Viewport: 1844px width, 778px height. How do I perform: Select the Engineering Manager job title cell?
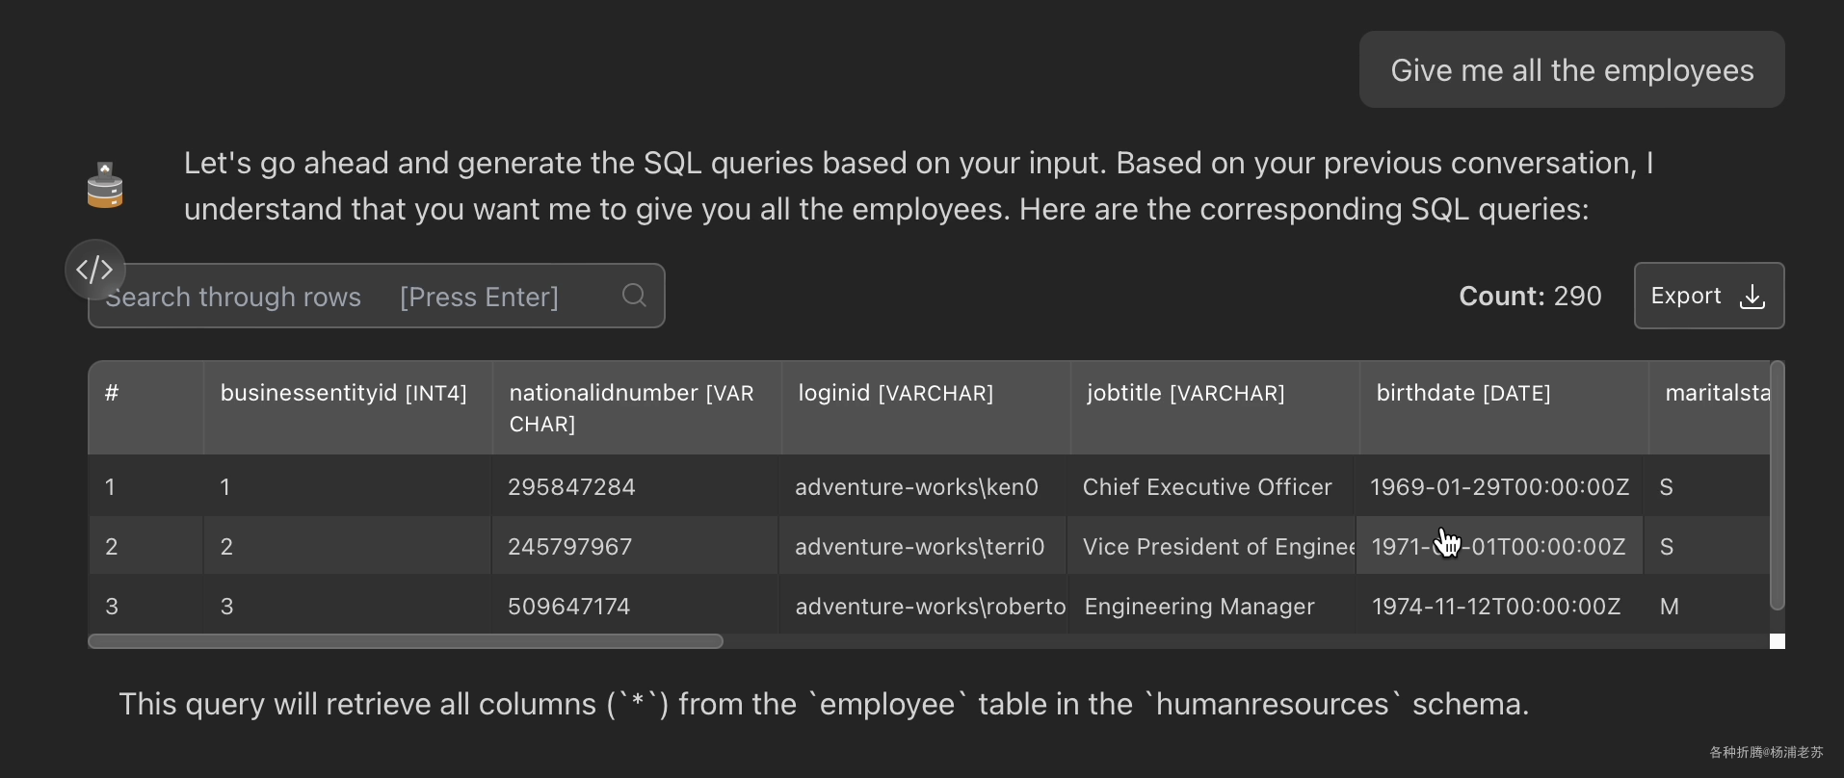[x=1199, y=607]
